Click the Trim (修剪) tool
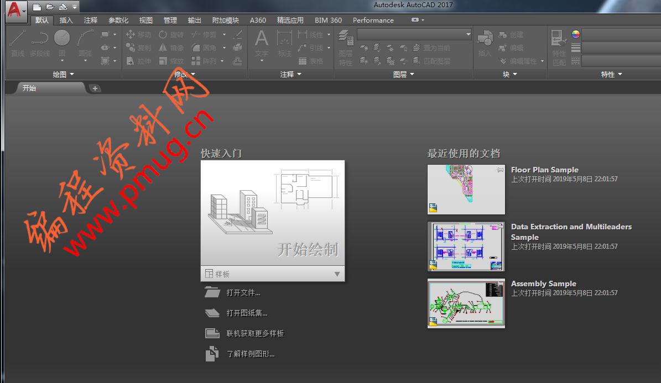Image resolution: width=661 pixels, height=383 pixels. 204,35
